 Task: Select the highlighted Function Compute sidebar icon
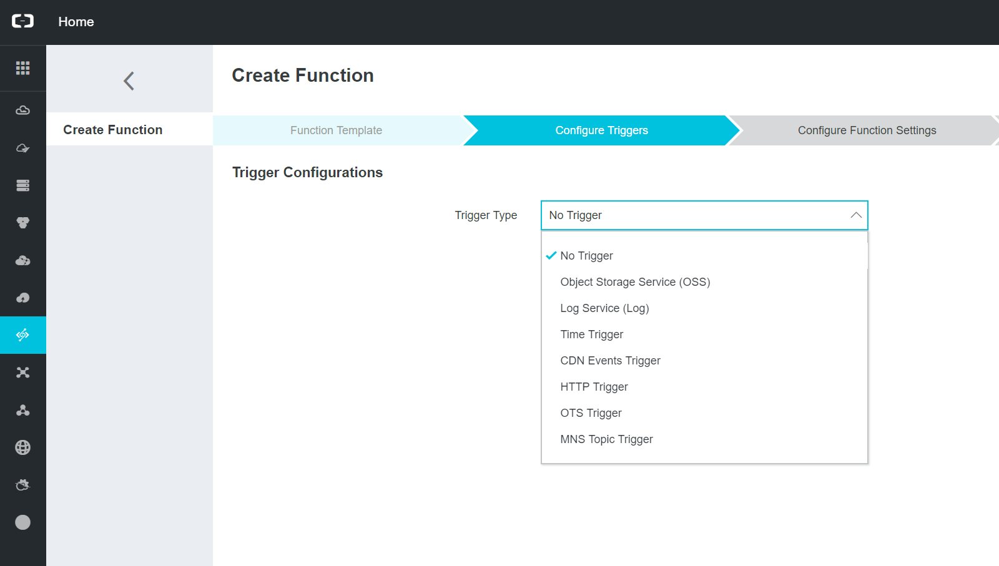(x=23, y=335)
